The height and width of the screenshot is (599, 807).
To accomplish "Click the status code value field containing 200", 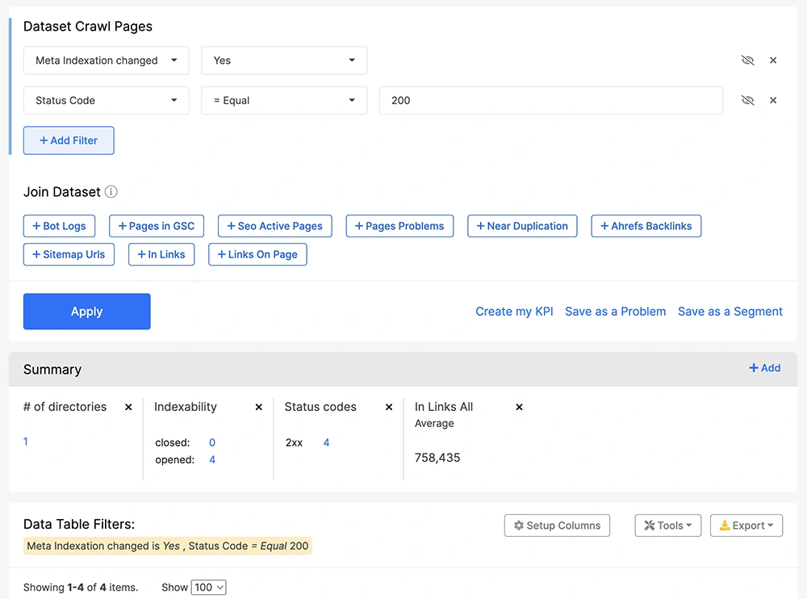I will (550, 101).
